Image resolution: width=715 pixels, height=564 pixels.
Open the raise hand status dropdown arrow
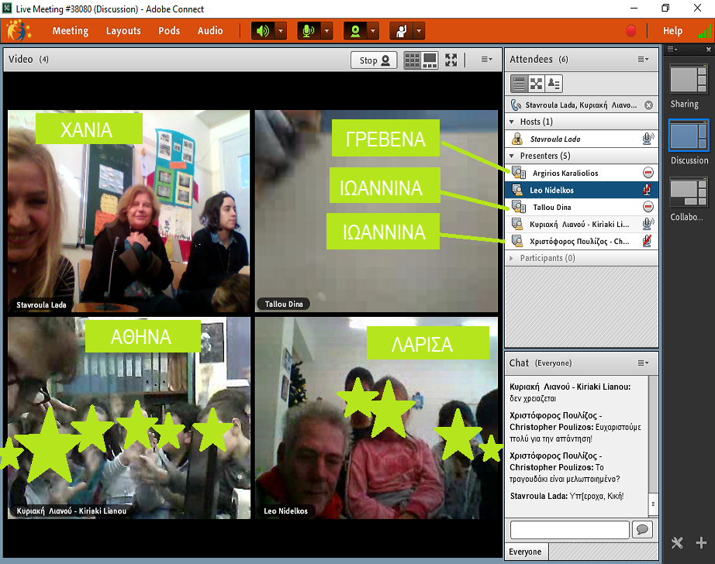419,31
